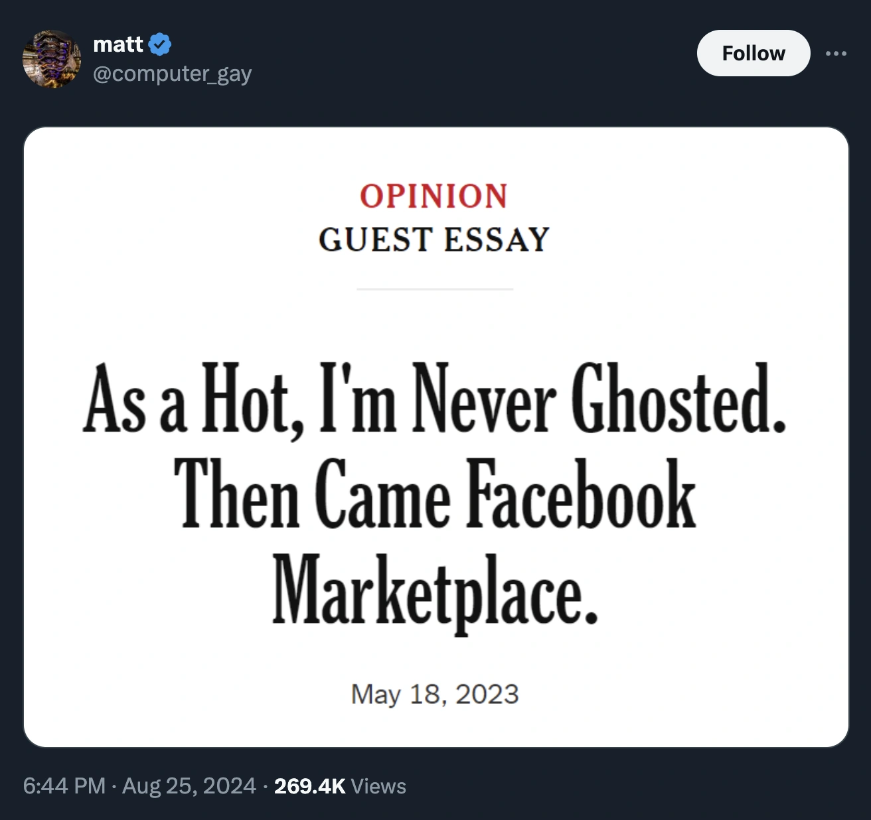This screenshot has height=820, width=871.
Task: Click the Aug 25, 2024 post date
Action: point(189,786)
